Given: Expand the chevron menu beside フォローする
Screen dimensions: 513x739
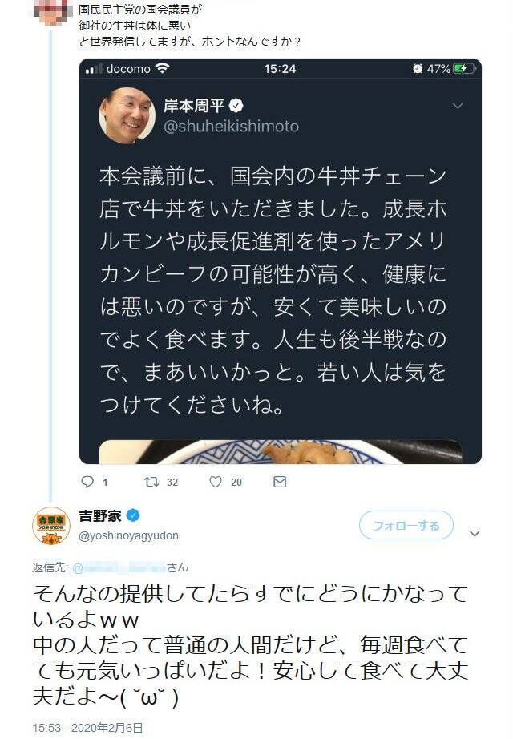Looking at the screenshot, I should (474, 533).
